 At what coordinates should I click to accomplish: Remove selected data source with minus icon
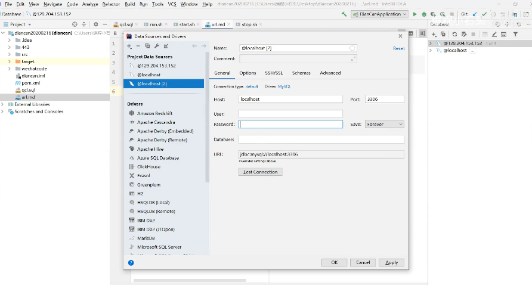138,46
